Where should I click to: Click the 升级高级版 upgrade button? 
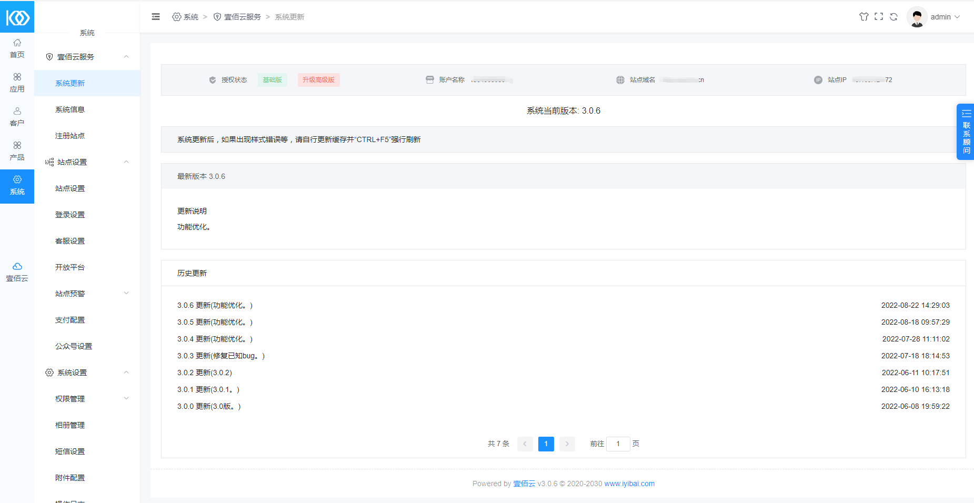tap(318, 80)
